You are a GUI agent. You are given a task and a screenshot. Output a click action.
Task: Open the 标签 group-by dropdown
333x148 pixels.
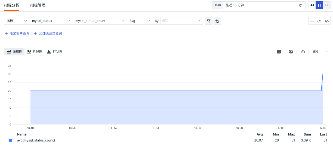click(181, 21)
